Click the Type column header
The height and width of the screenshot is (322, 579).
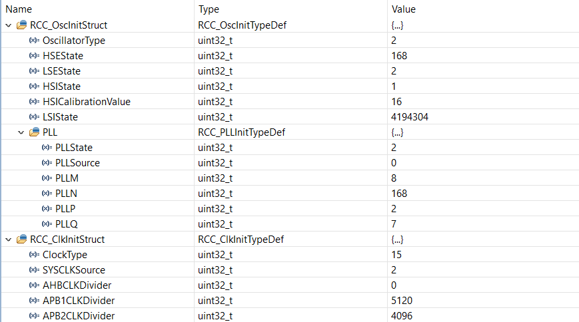click(209, 9)
